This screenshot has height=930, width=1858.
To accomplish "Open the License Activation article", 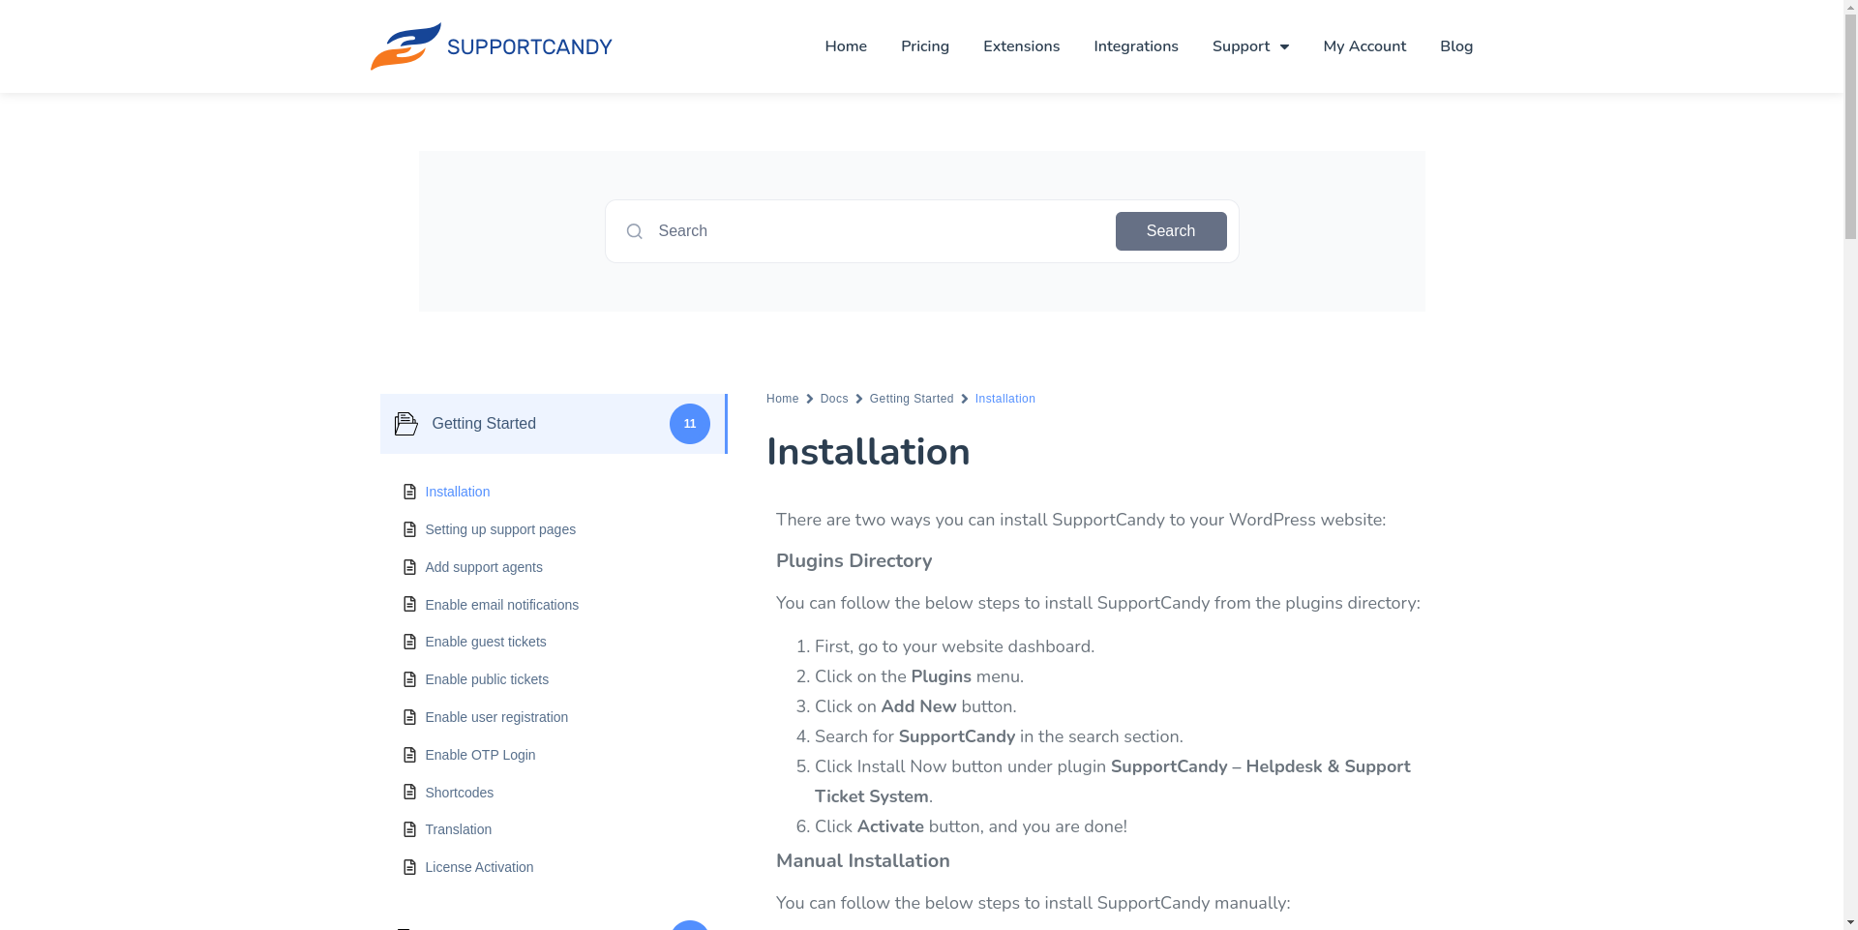I will pyautogui.click(x=479, y=867).
